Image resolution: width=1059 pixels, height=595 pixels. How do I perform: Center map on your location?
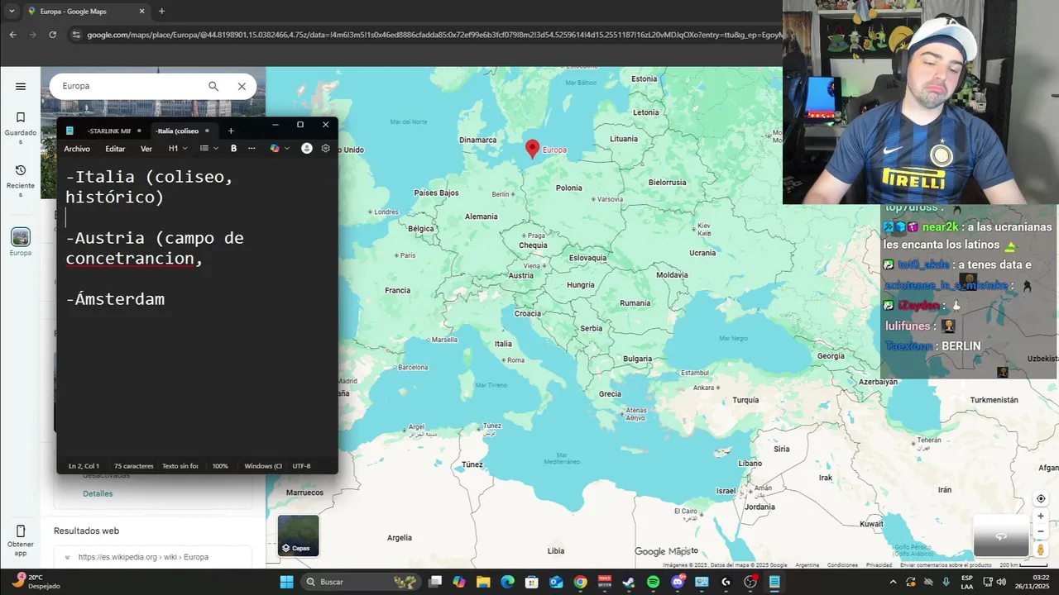point(1041,499)
